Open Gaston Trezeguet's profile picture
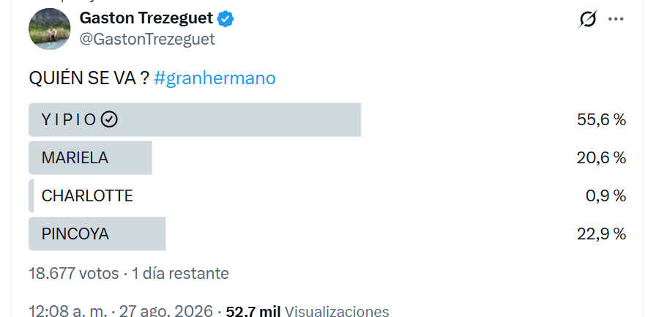 click(50, 29)
